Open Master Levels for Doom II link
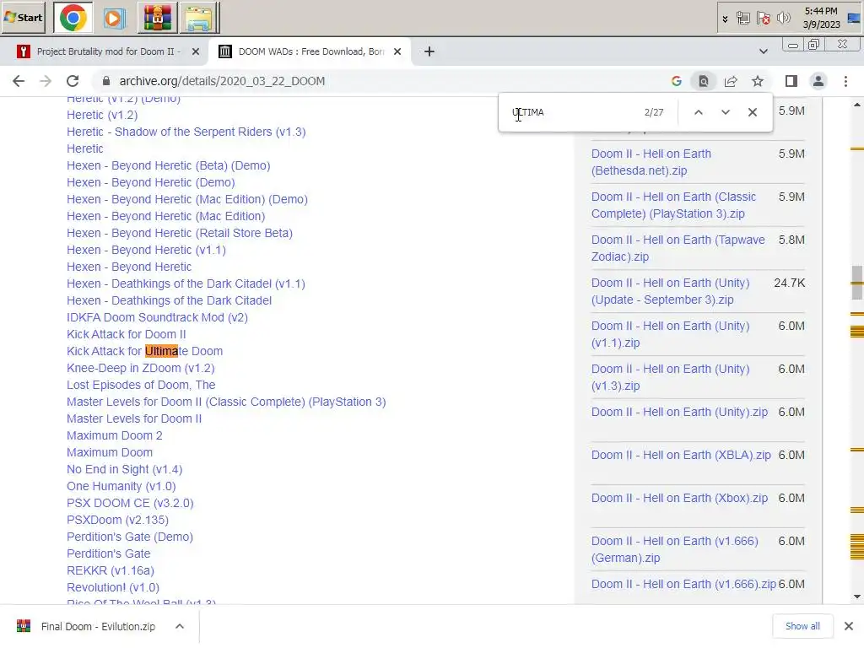The height and width of the screenshot is (648, 864). coord(134,418)
